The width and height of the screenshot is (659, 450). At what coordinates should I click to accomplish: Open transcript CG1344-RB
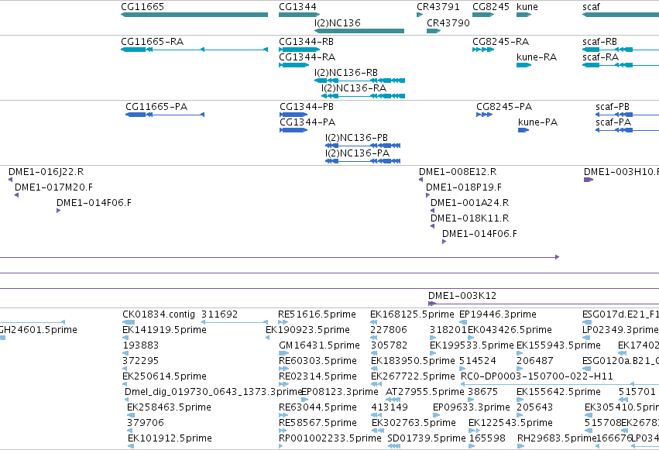(307, 42)
